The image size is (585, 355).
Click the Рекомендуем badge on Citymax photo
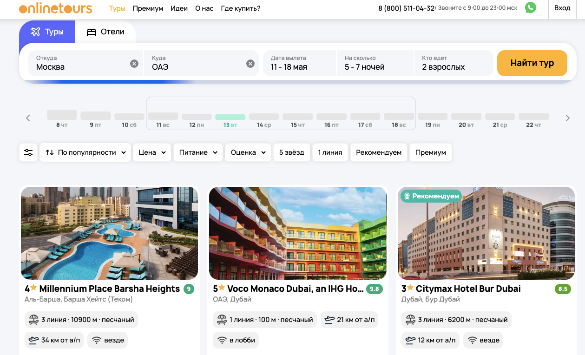(431, 196)
